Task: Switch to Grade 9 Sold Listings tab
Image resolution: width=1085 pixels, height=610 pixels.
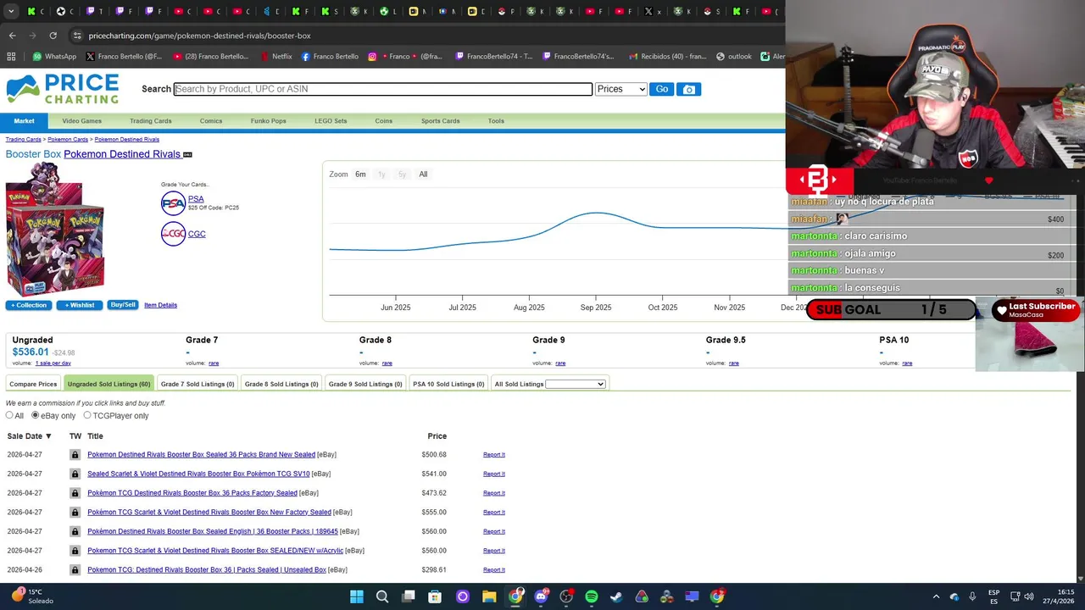Action: [x=365, y=384]
